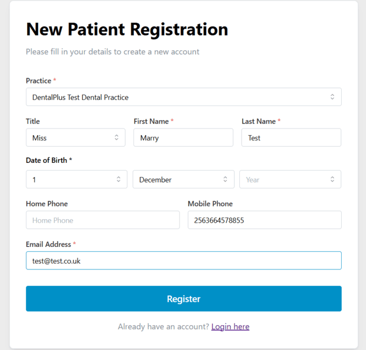Image resolution: width=366 pixels, height=350 pixels.
Task: Open the Title dropdown showing Miss
Action: click(x=75, y=138)
